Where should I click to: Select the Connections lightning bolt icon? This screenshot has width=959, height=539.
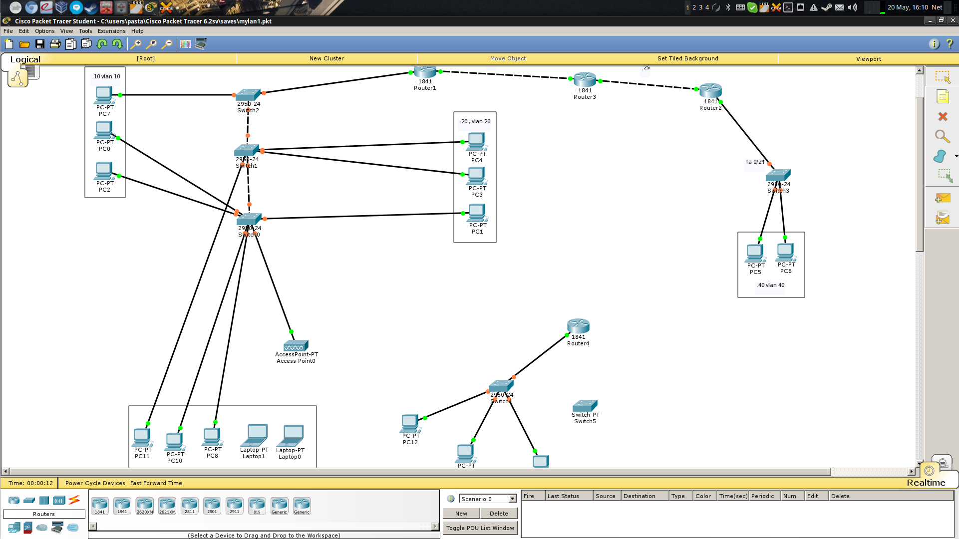pos(74,500)
